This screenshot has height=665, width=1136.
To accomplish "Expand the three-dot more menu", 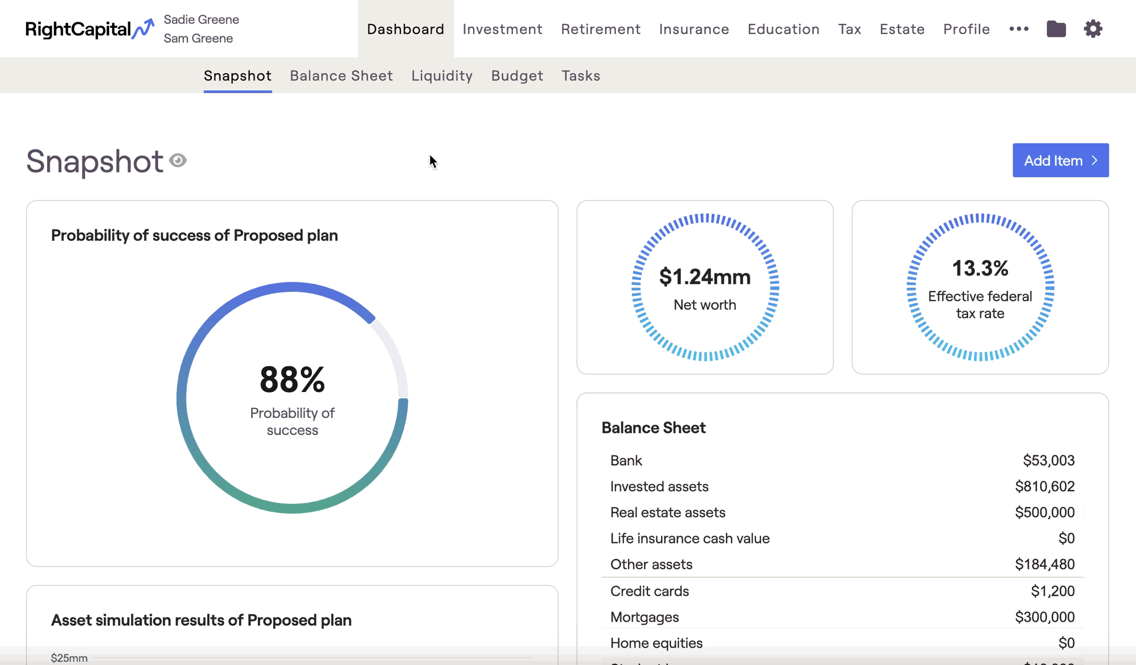I will tap(1019, 29).
